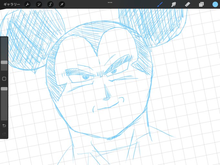Image resolution: width=220 pixels, height=165 pixels.
Task: Activate the Transform arrow tool
Action: [x=62, y=5]
